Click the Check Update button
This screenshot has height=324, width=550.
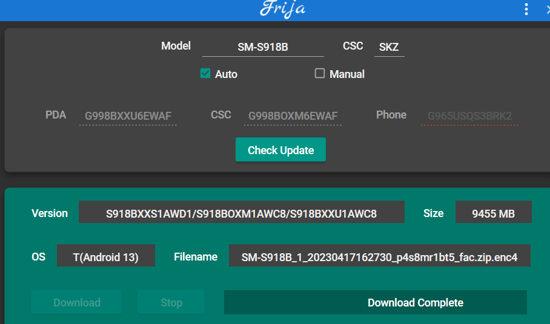coord(280,150)
